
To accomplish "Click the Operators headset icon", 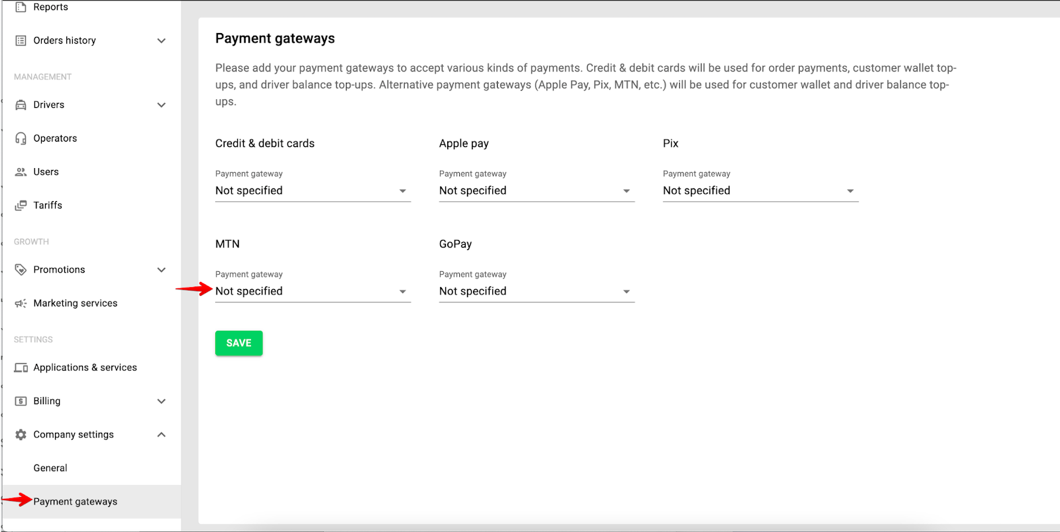I will tap(21, 138).
